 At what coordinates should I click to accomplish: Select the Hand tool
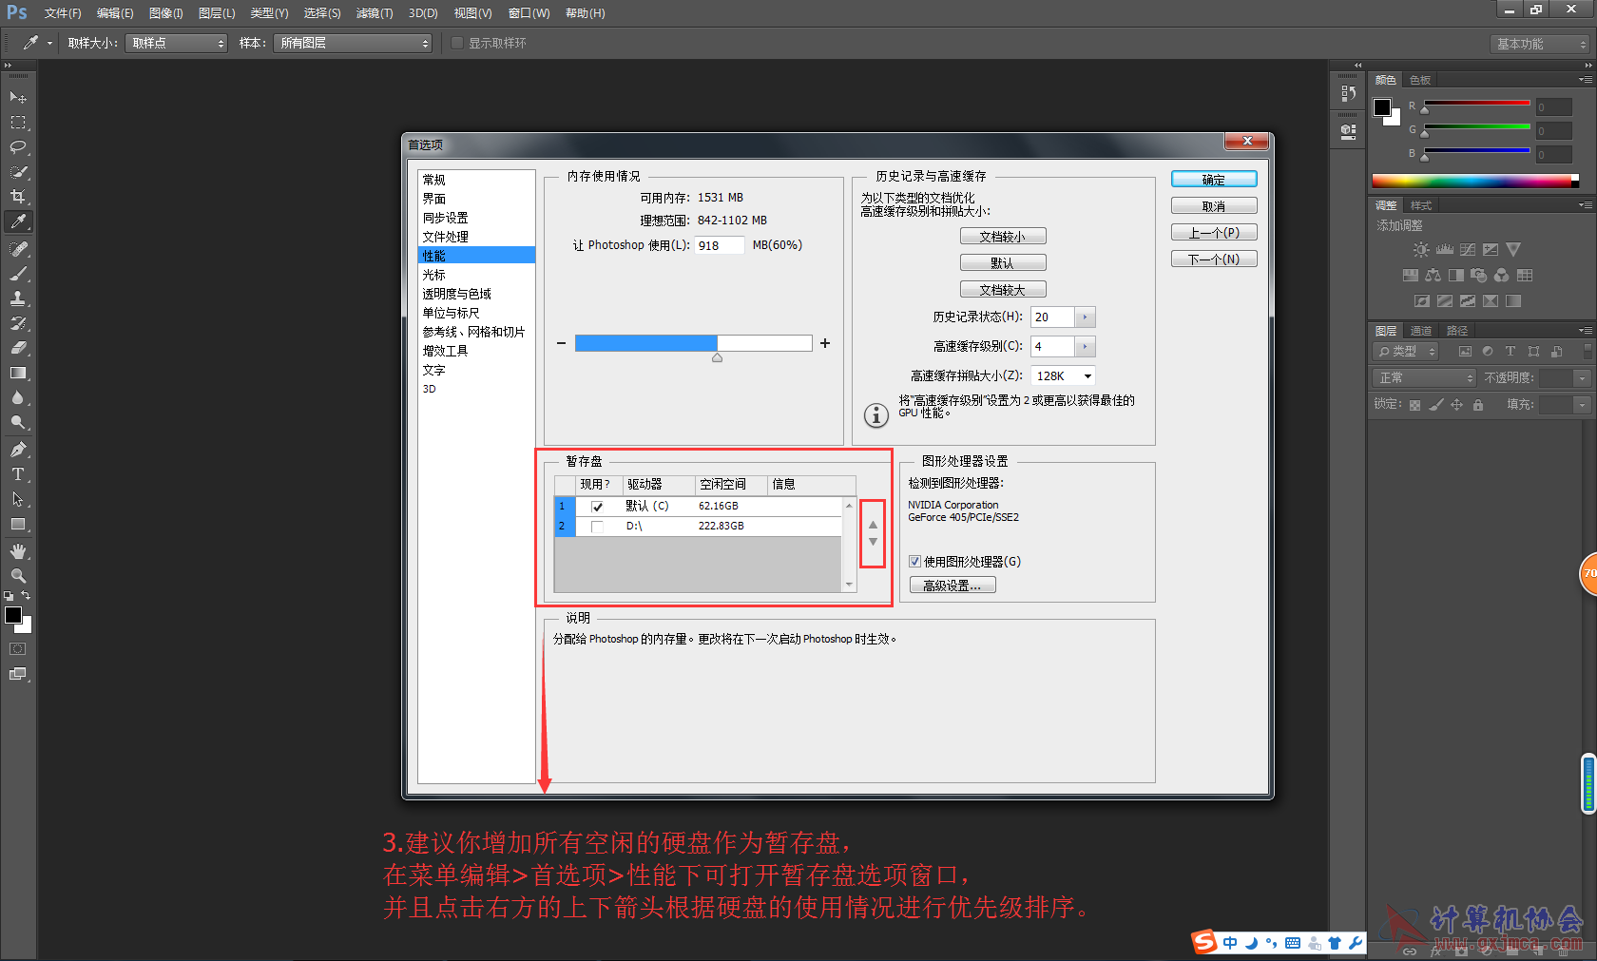pos(18,551)
